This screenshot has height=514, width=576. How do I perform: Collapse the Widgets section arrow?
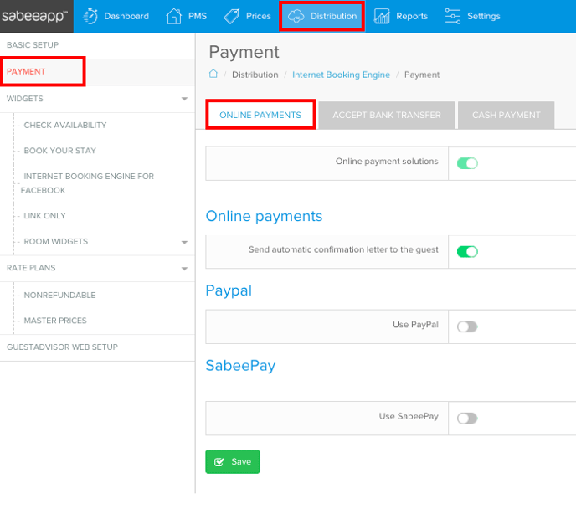(x=184, y=99)
